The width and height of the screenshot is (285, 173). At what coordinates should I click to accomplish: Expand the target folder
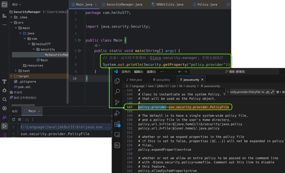coord(11,76)
